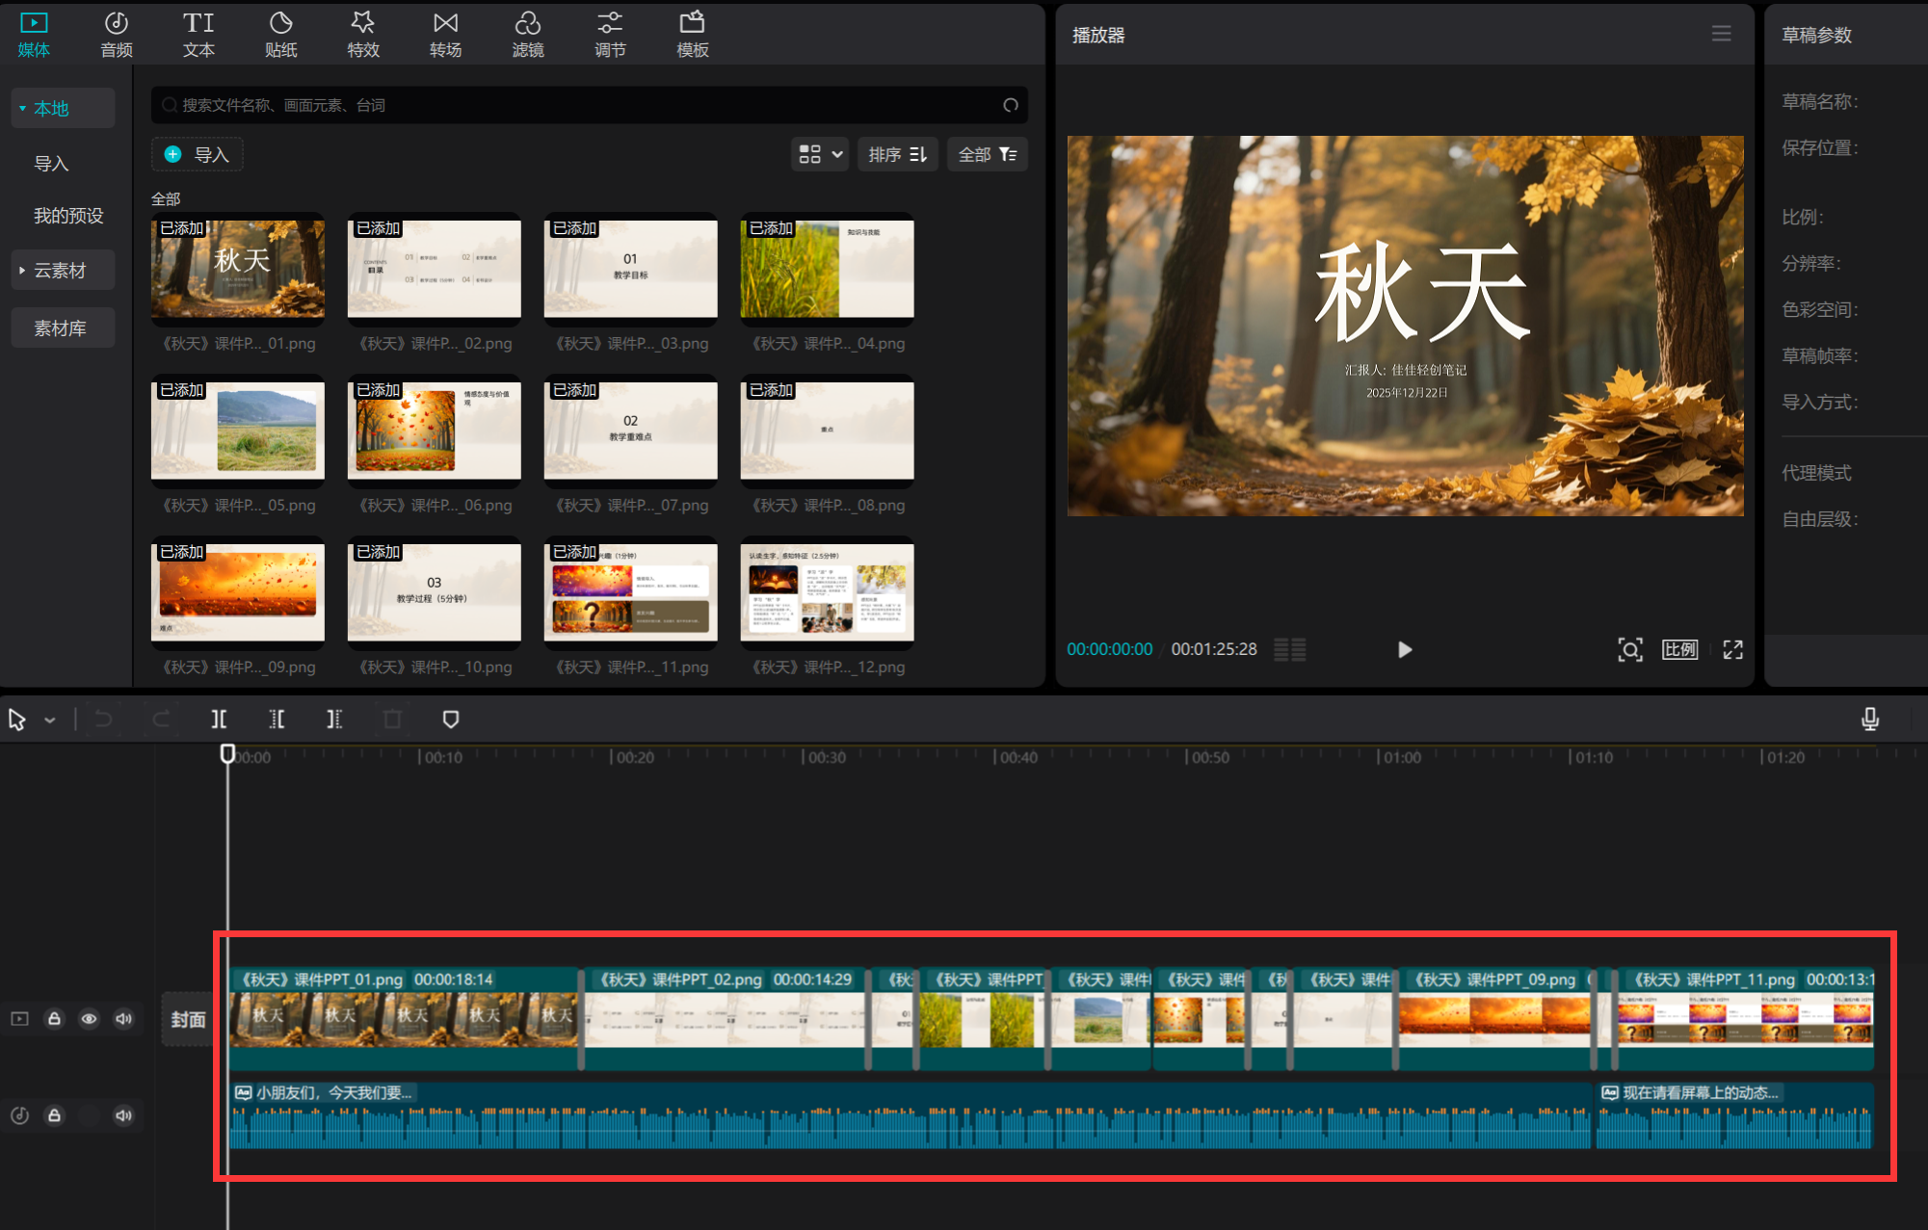Click the 导入 button with plus
The width and height of the screenshot is (1928, 1230).
[x=198, y=154]
